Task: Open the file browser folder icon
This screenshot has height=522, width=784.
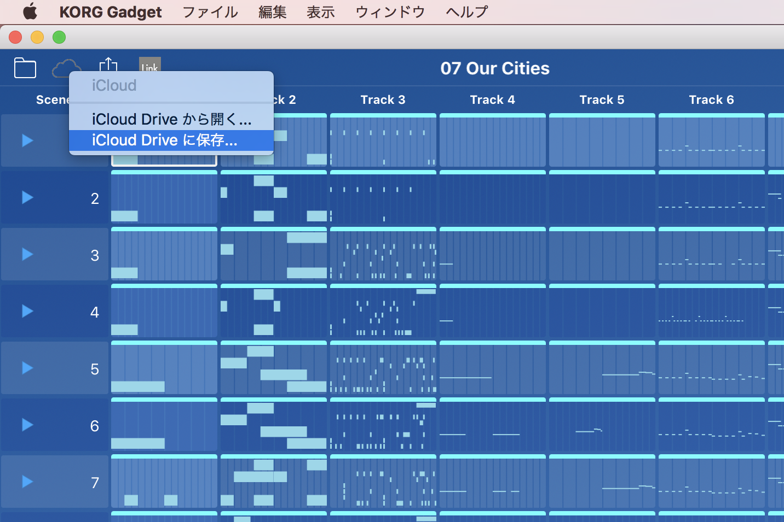Action: (25, 68)
